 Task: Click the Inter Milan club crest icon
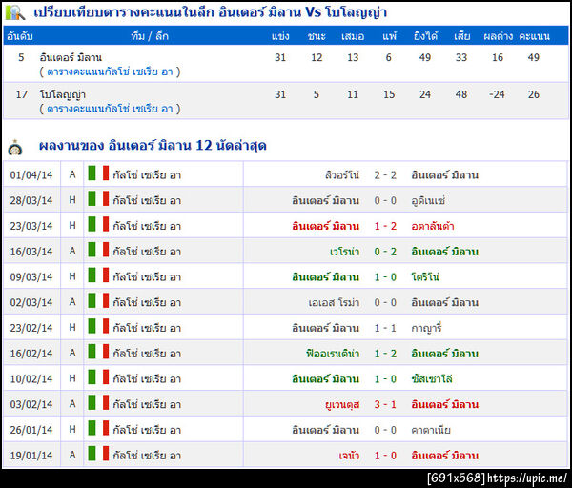click(x=15, y=148)
